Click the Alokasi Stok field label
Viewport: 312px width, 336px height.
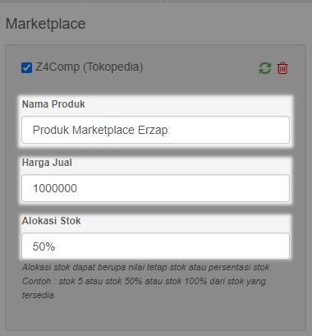51,221
